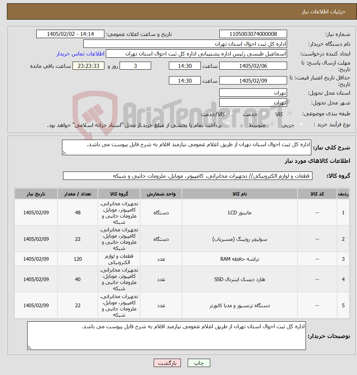Viewport: 357px width, 375px height.
Task: Select the خدمت radio button
Action: 264,113
